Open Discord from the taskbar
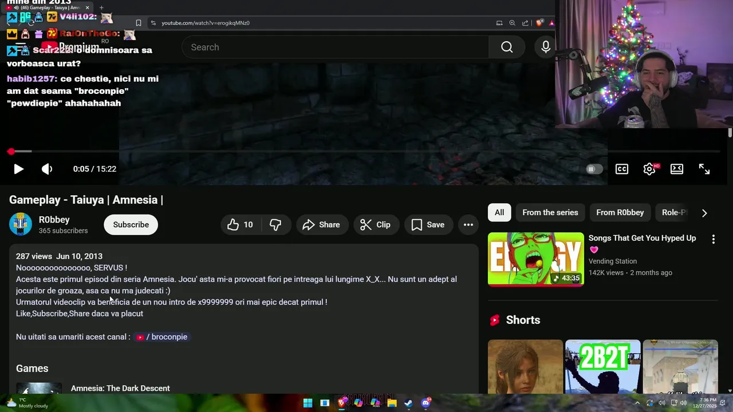The height and width of the screenshot is (412, 733). 425,403
